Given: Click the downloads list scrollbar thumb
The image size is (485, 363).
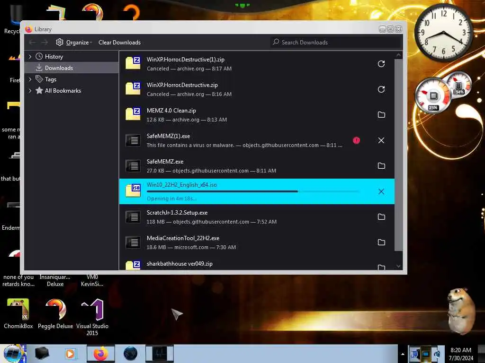Looking at the screenshot, I should pyautogui.click(x=398, y=155).
